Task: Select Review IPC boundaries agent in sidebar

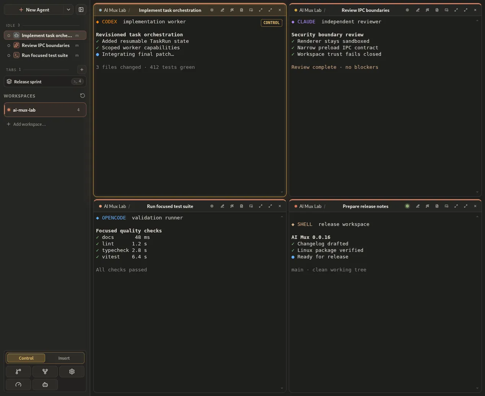Action: point(45,45)
